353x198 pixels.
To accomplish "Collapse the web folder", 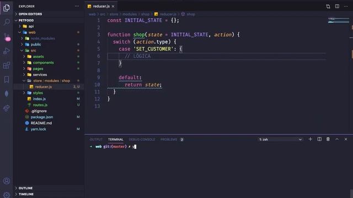I will point(32,32).
